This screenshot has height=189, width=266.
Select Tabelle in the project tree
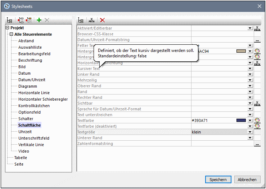21,158
